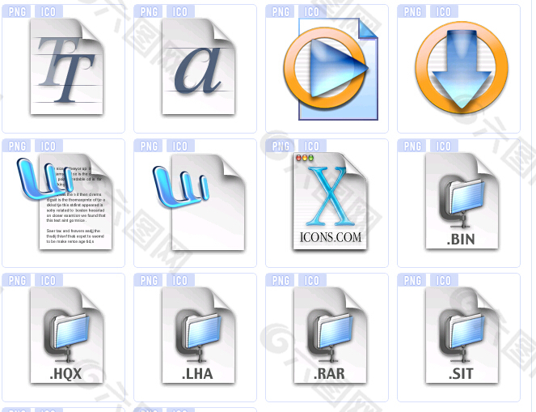Click the blank Word document icon

(x=198, y=202)
